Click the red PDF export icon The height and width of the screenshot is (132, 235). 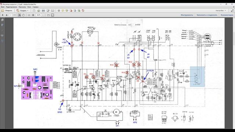coord(71,11)
